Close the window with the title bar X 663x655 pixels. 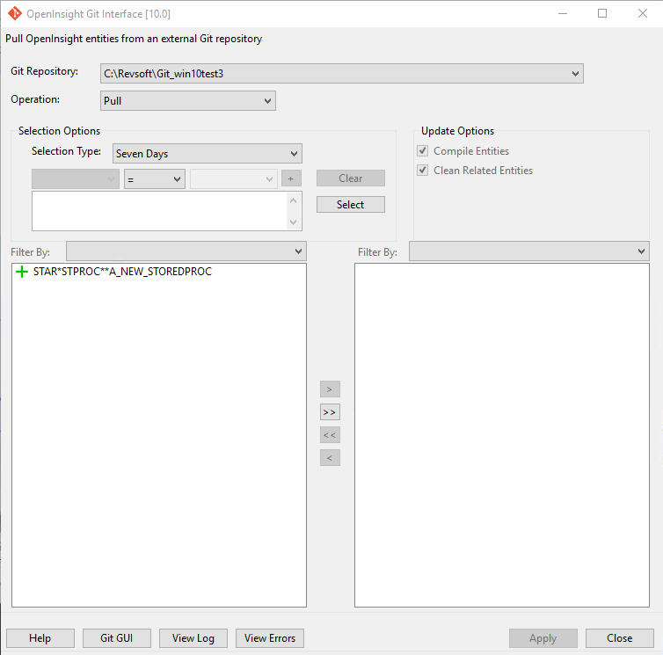coord(642,13)
